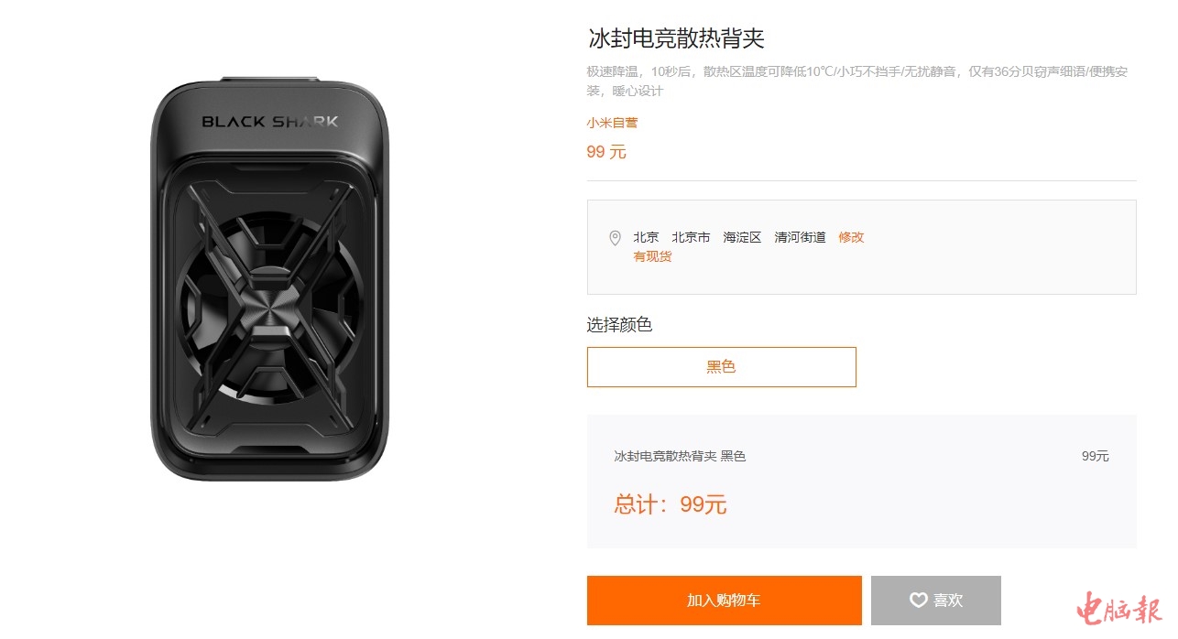Click the heart icon on 喜欢 button
Viewport: 1178px width, 639px height.
[x=918, y=601]
